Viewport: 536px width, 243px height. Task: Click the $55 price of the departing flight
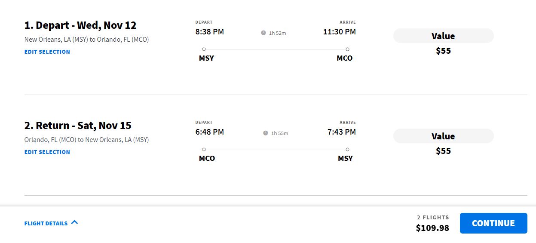click(x=443, y=51)
